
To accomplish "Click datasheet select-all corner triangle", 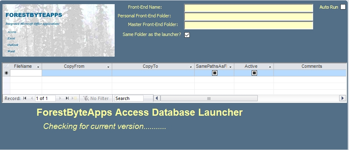I will pos(7,66).
